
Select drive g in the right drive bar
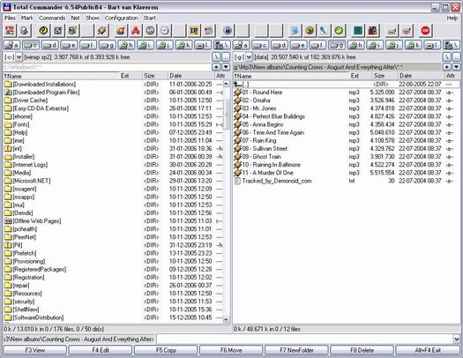pyautogui.click(x=337, y=45)
